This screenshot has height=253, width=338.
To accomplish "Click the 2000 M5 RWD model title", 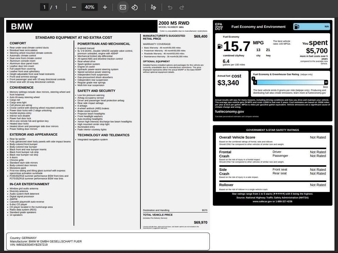I will pos(174,23).
